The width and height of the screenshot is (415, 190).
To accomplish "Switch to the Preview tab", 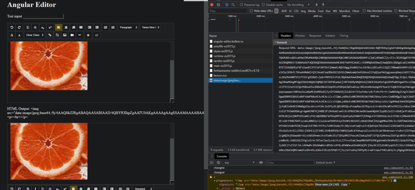I will click(300, 36).
